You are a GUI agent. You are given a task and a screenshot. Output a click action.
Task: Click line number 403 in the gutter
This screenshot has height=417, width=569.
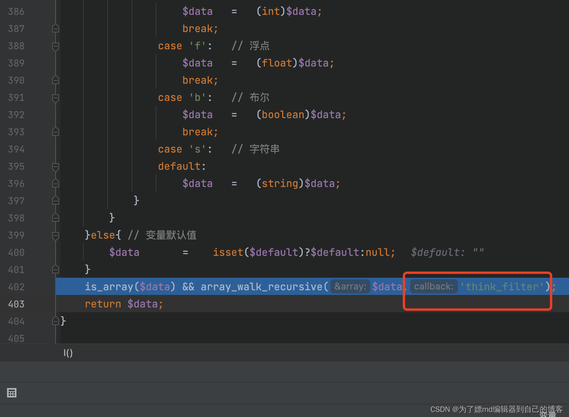click(x=16, y=304)
